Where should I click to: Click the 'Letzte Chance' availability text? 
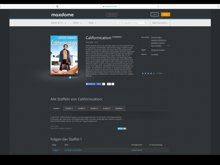[137, 150]
